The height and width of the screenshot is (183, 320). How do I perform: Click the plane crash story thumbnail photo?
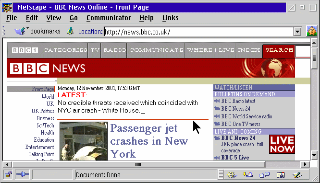pyautogui.click(x=84, y=141)
